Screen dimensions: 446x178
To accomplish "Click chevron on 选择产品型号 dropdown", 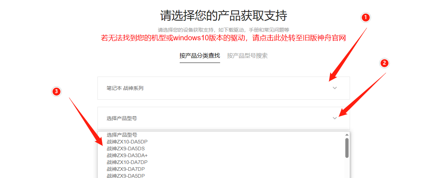I will [334, 118].
